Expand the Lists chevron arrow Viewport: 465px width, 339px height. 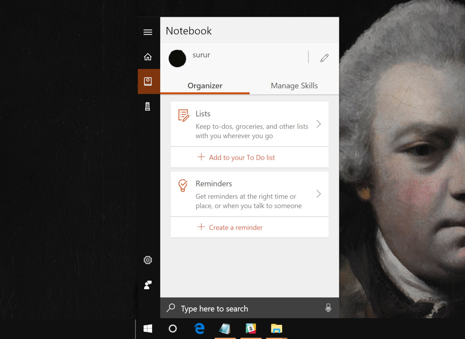pyautogui.click(x=319, y=124)
